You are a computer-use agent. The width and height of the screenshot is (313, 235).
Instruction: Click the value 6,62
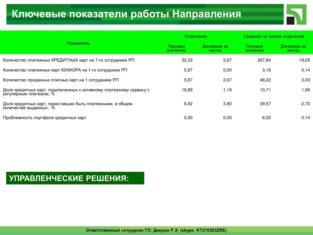tap(188, 104)
